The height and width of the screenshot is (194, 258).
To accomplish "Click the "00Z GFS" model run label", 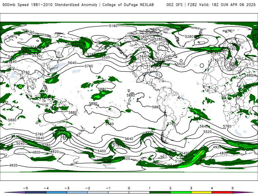I will tap(174, 5).
